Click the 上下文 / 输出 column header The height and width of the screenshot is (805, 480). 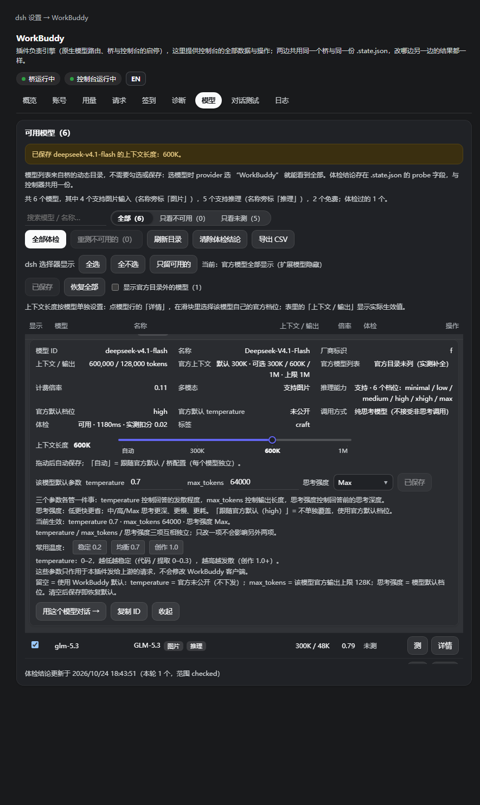(299, 326)
